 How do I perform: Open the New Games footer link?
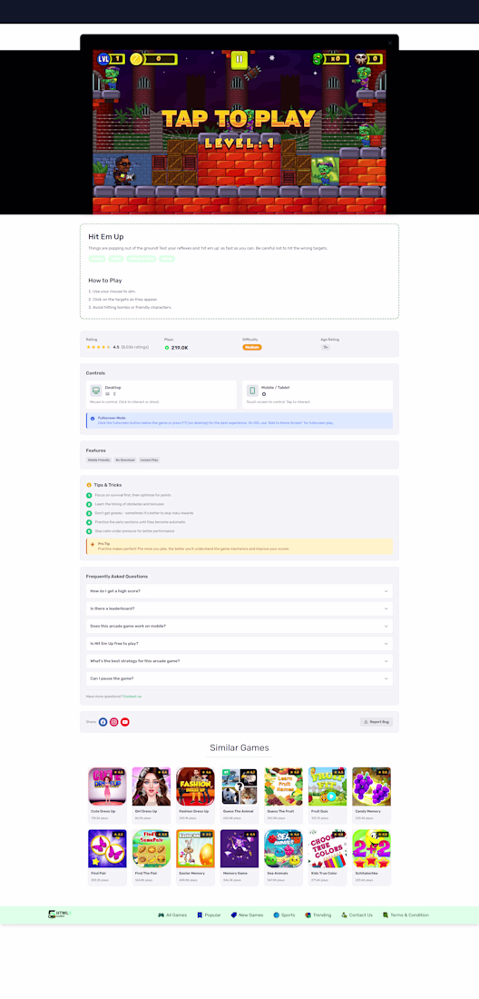pos(247,915)
